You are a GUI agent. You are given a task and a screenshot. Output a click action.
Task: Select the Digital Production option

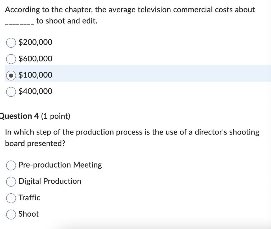coord(11,182)
